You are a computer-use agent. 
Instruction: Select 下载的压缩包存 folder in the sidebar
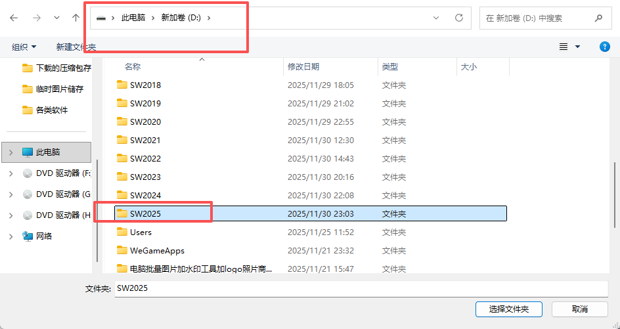tap(56, 68)
